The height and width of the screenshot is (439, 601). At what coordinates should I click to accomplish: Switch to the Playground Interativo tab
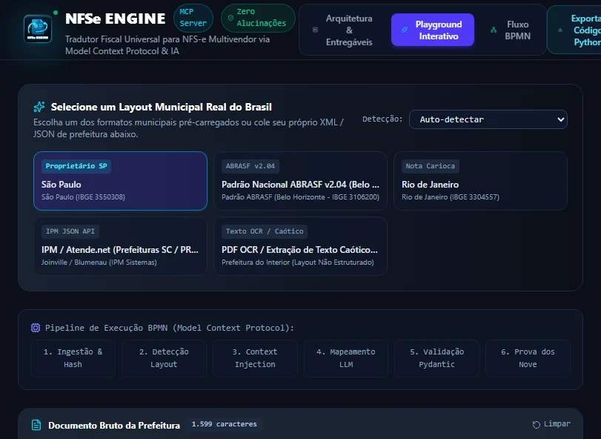(433, 30)
